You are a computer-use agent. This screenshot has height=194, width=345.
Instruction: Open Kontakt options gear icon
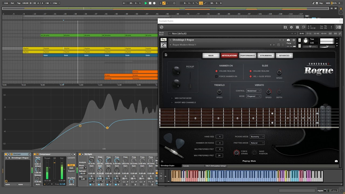[x=291, y=27]
